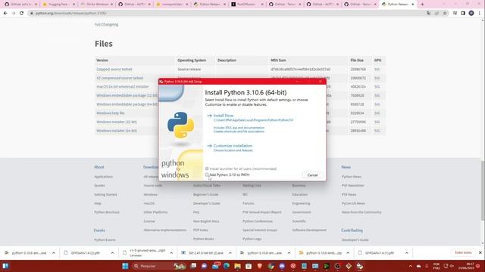Close the Chrome downloads bar
The height and width of the screenshot is (272, 485).
click(x=480, y=252)
